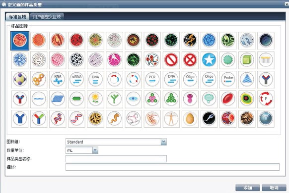Choose the green triangle of circles icon

[x=171, y=99]
